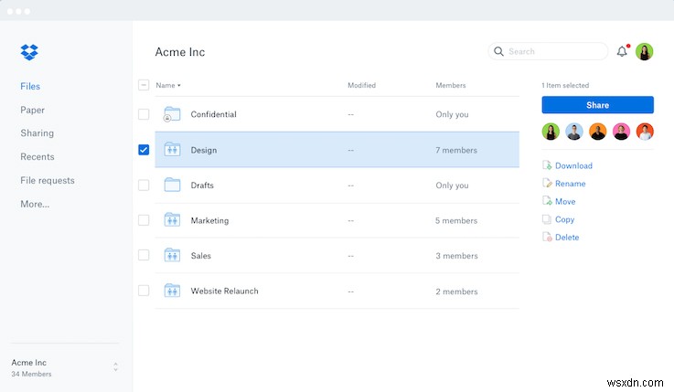Sort by the Name column arrow
This screenshot has width=674, height=392.
[x=179, y=86]
